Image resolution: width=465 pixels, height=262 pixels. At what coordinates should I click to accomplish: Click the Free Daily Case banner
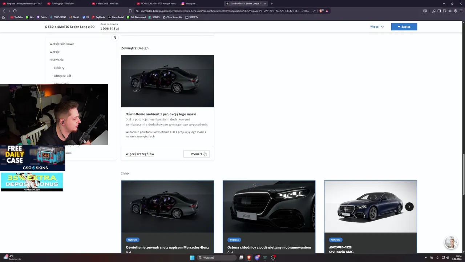(32, 158)
